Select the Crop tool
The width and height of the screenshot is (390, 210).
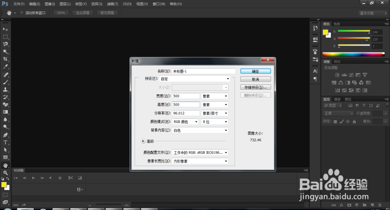5,59
